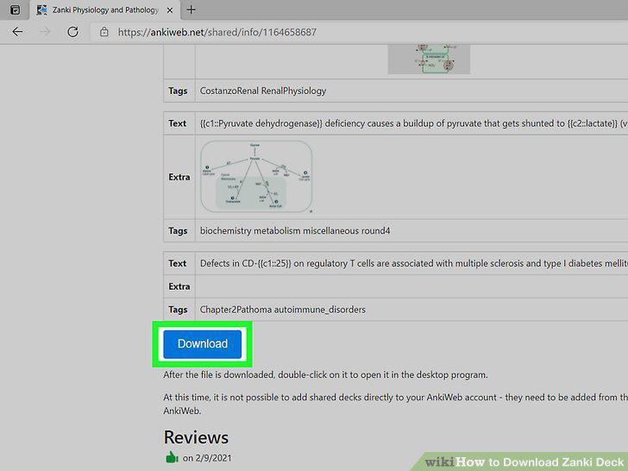The image size is (628, 471).
Task: Click the lock icon in address bar
Action: pos(104,32)
